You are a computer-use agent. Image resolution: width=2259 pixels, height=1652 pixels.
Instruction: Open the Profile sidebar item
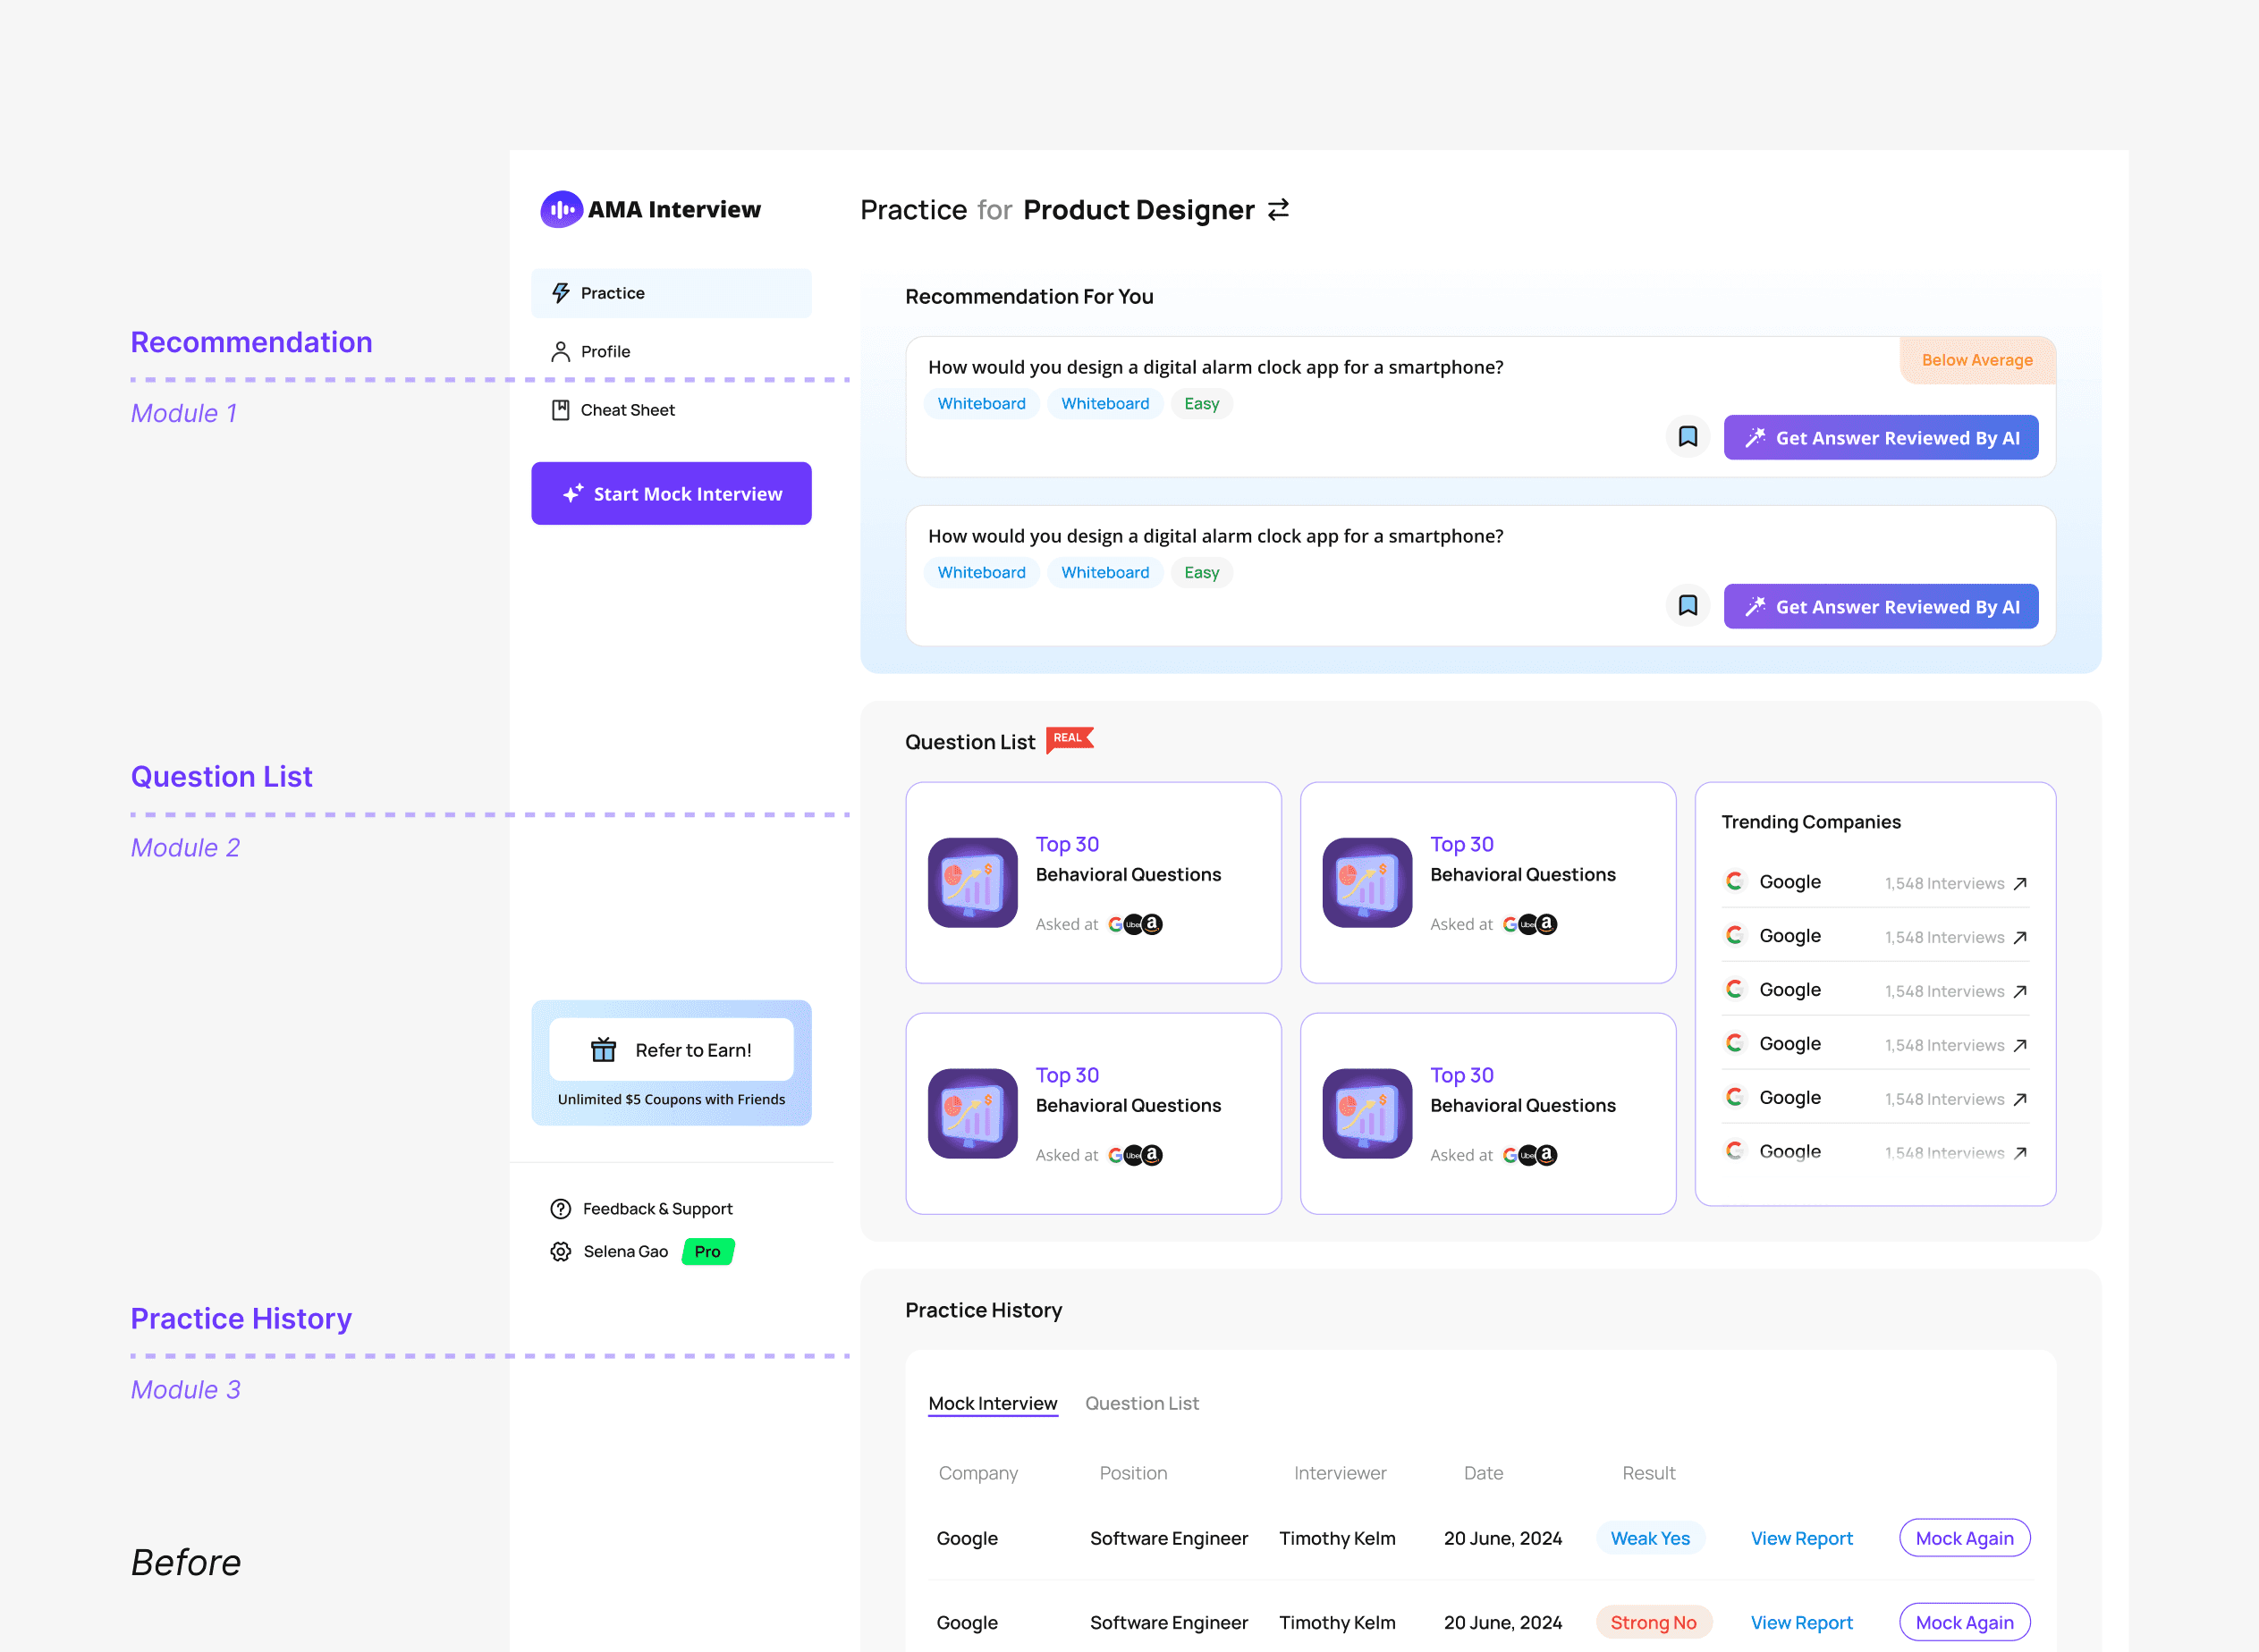(x=605, y=352)
